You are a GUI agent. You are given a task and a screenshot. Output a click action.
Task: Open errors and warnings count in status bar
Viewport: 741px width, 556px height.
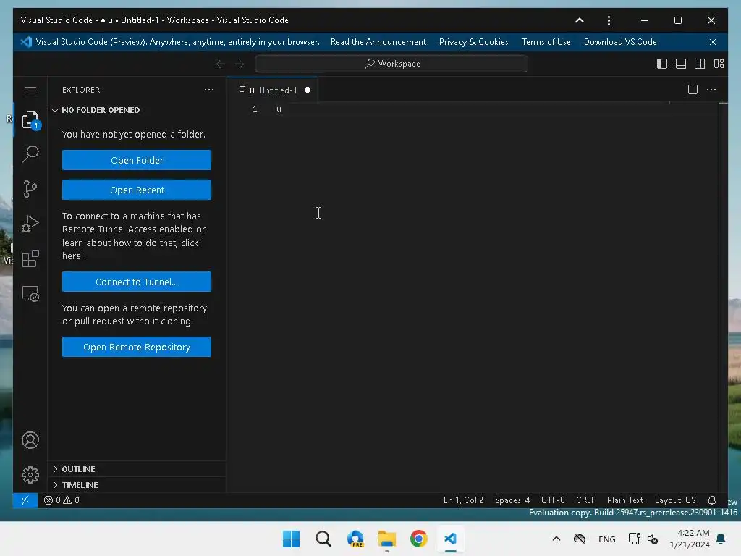pyautogui.click(x=62, y=500)
